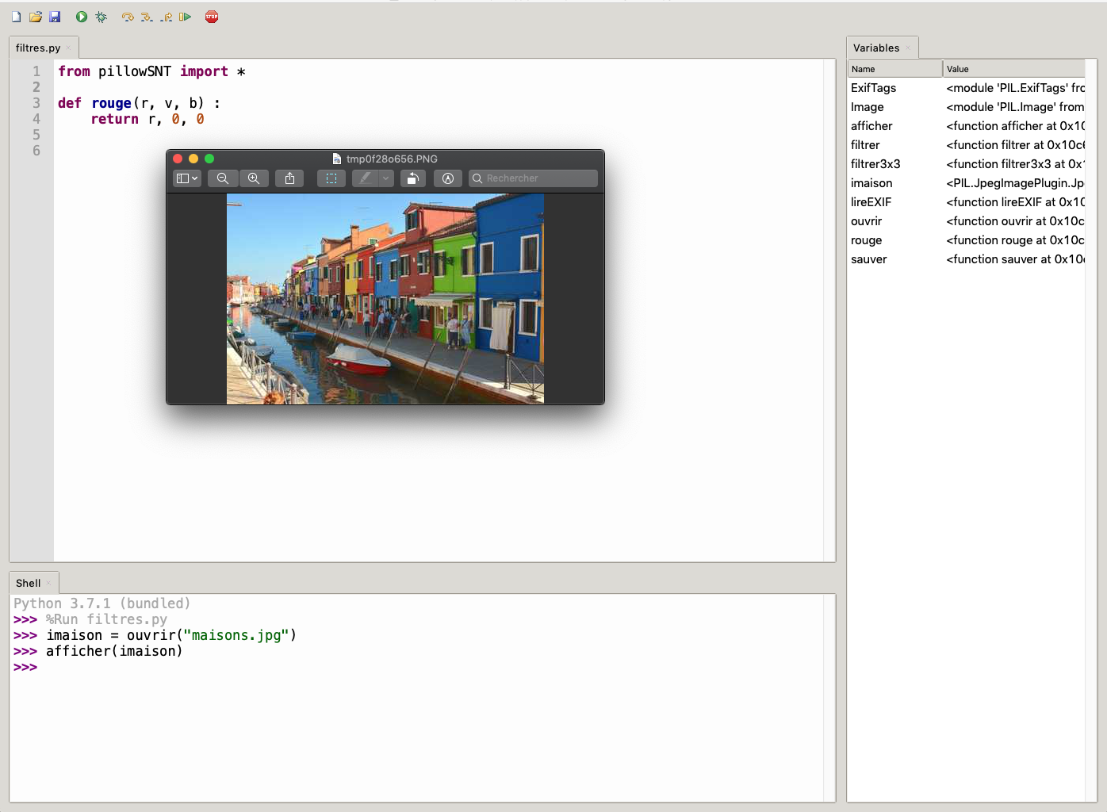Screen dimensions: 1107x812
Task: Save the script with the floppy icon
Action: 55,17
